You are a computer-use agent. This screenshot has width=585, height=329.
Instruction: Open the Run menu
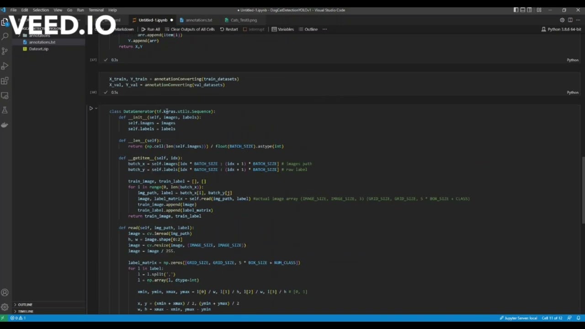pyautogui.click(x=80, y=10)
